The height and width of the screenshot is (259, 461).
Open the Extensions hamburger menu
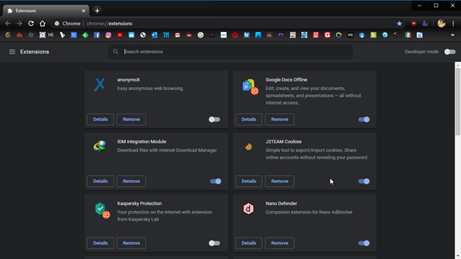(x=12, y=52)
